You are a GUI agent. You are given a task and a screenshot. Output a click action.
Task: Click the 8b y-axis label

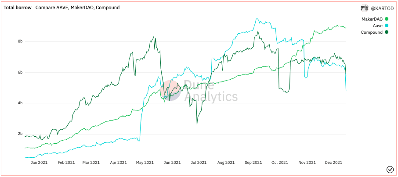pyautogui.click(x=20, y=41)
